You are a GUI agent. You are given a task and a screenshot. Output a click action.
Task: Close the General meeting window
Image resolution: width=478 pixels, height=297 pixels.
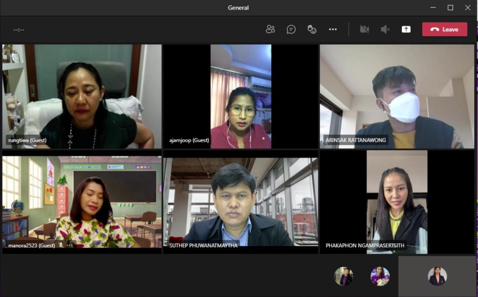coord(468,8)
